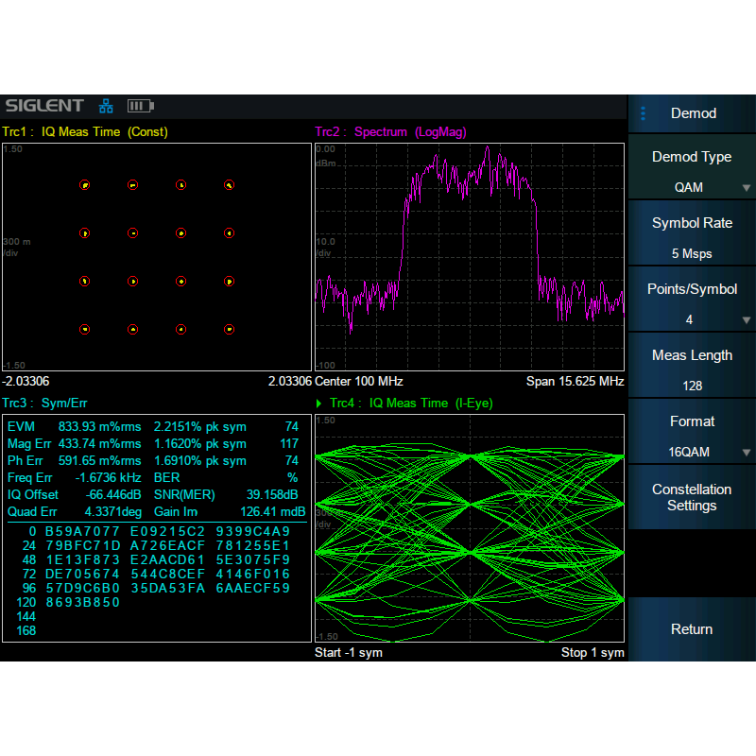Click the Center 100 MHz label

pyautogui.click(x=359, y=382)
